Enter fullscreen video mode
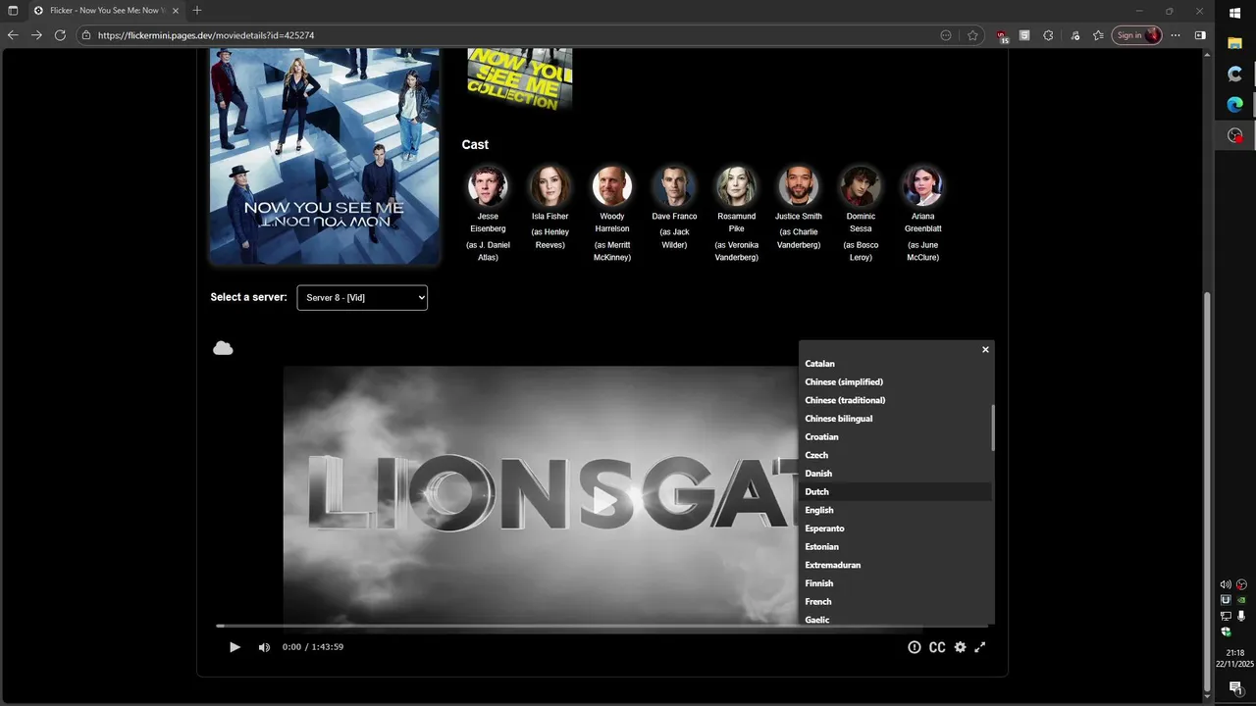Image resolution: width=1256 pixels, height=706 pixels. 979,647
